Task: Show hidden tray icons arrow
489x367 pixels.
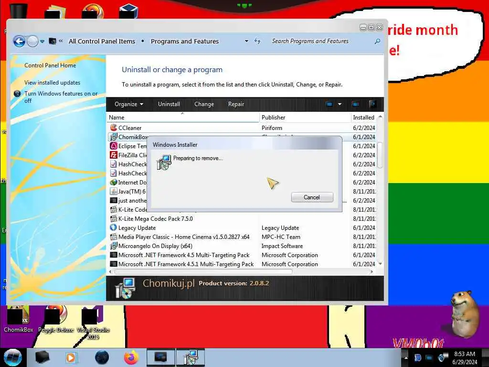Action: [x=406, y=357]
